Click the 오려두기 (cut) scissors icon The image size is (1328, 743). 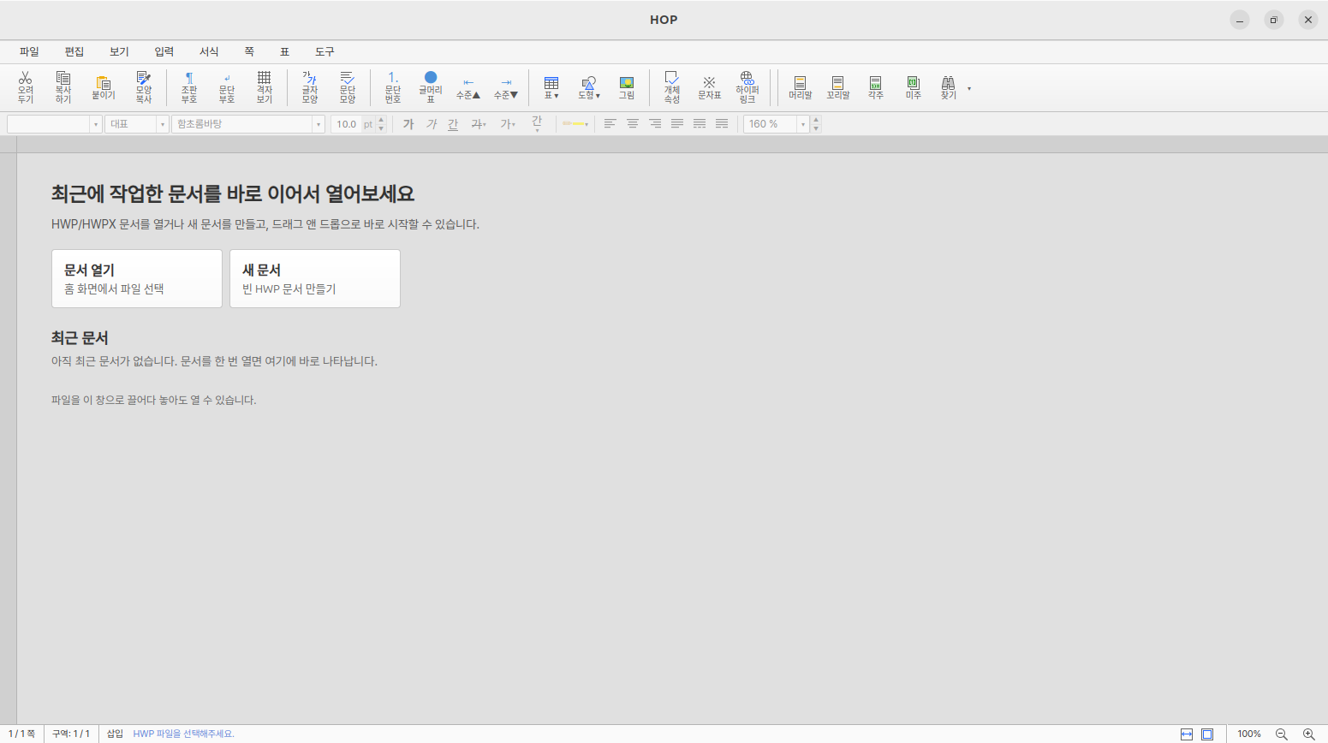(26, 87)
